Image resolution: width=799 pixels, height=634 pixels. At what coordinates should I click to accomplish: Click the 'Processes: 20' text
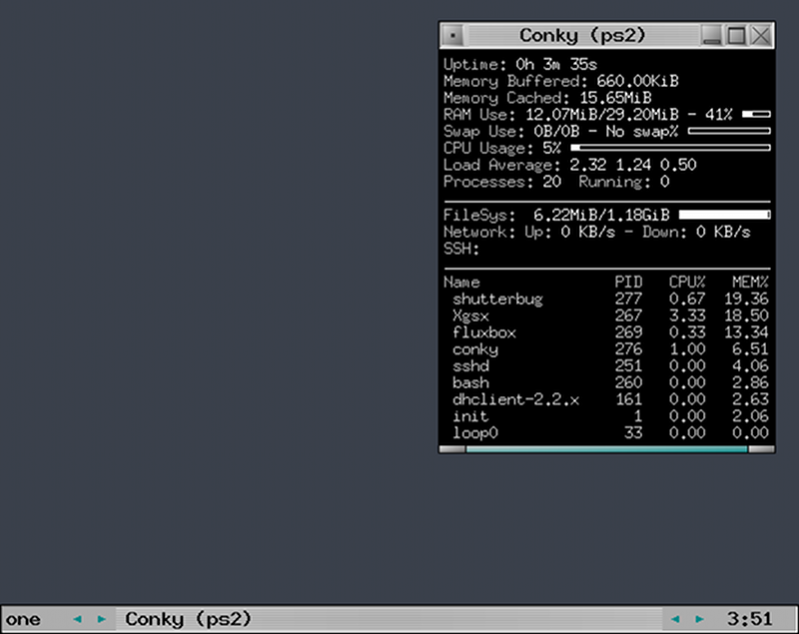tap(502, 182)
